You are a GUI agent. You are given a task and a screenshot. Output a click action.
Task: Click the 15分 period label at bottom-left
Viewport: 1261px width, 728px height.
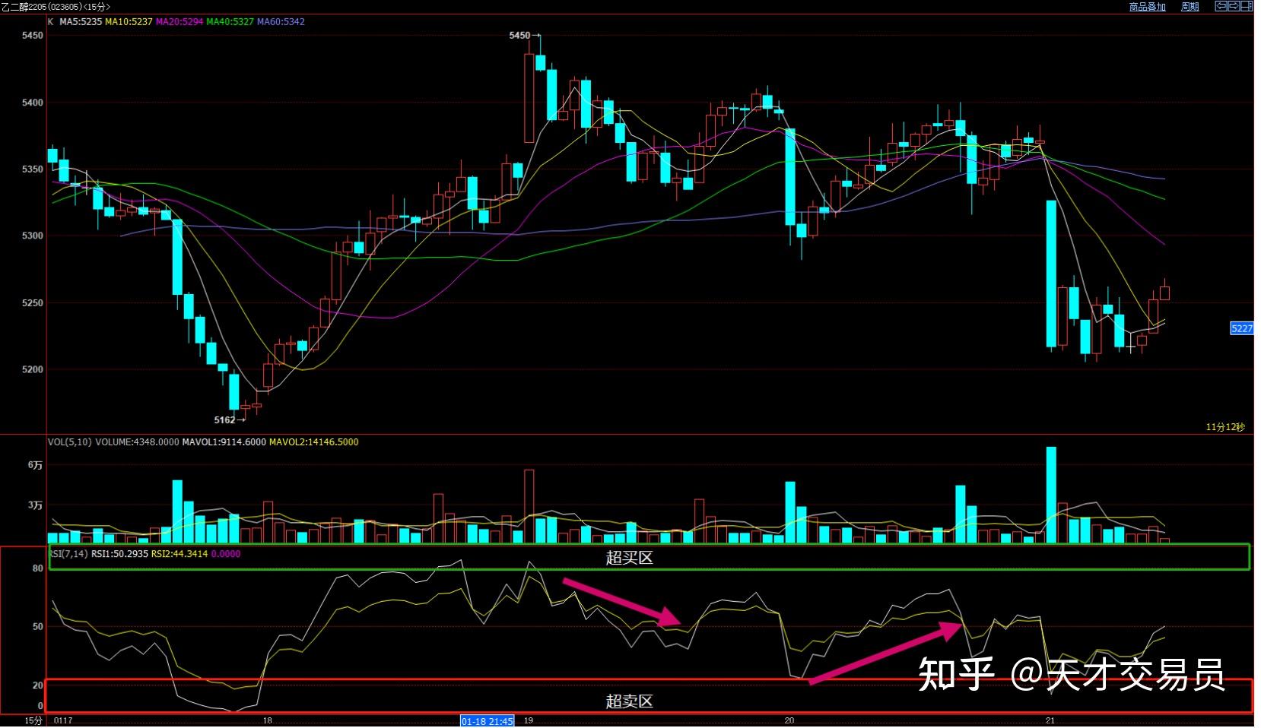(x=33, y=720)
